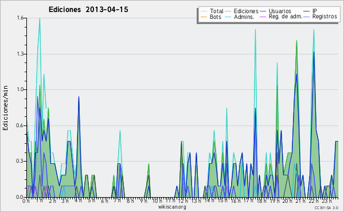344x212 pixels.
Task: Click the dark blue Usuarios legend swatch
Action: pos(263,11)
